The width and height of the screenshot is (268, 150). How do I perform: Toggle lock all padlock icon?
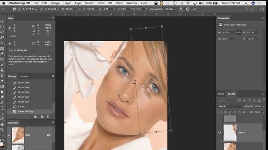tap(244, 112)
